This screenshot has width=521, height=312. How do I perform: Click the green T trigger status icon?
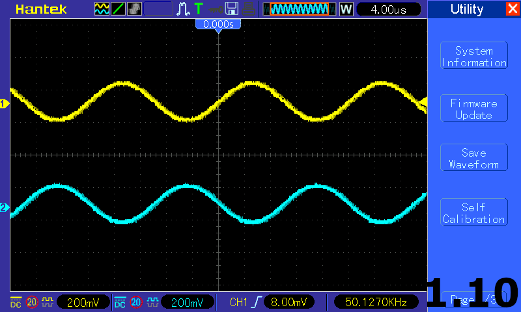coord(199,9)
